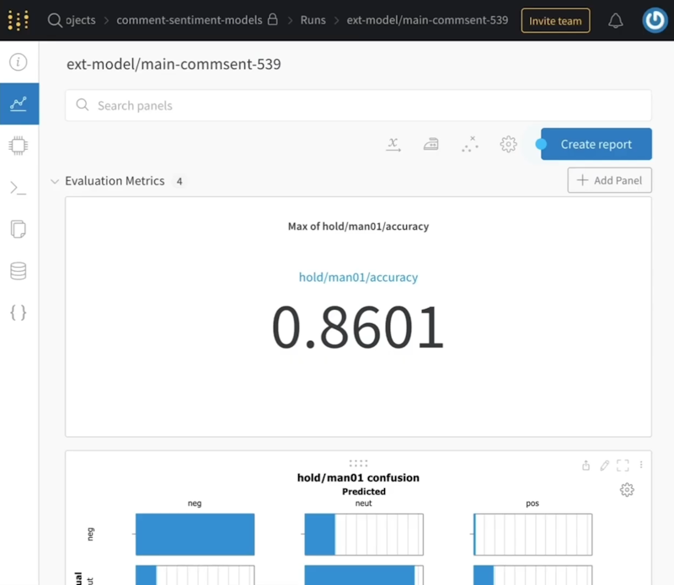
Task: Open Artifacts via database icon
Action: click(19, 271)
